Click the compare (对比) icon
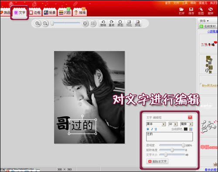 (129, 23)
